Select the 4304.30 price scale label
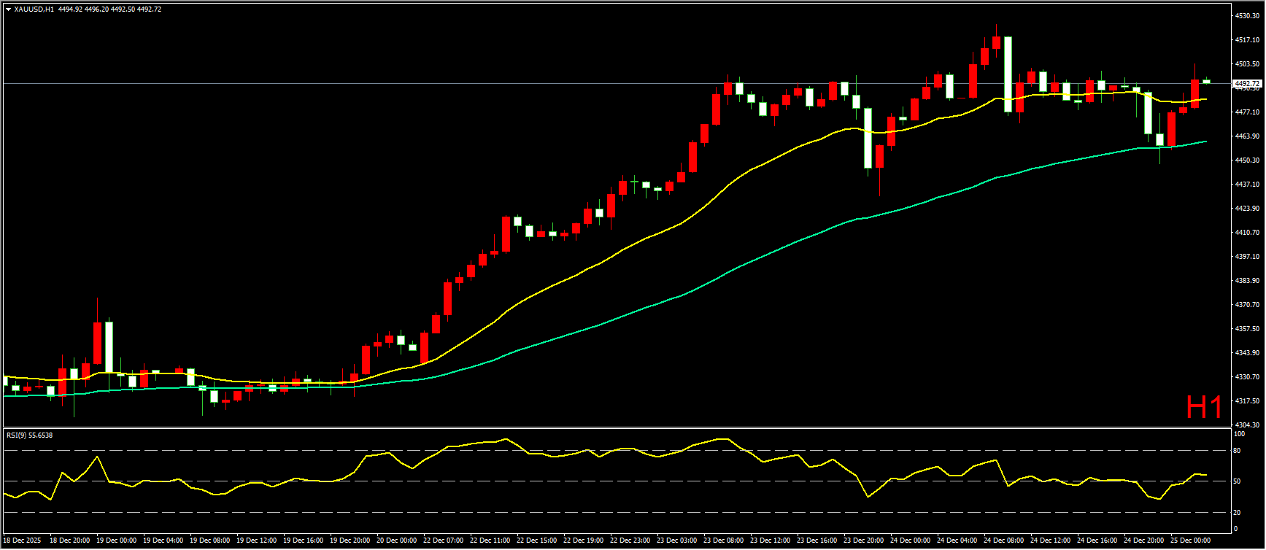The width and height of the screenshot is (1266, 550). 1246,425
